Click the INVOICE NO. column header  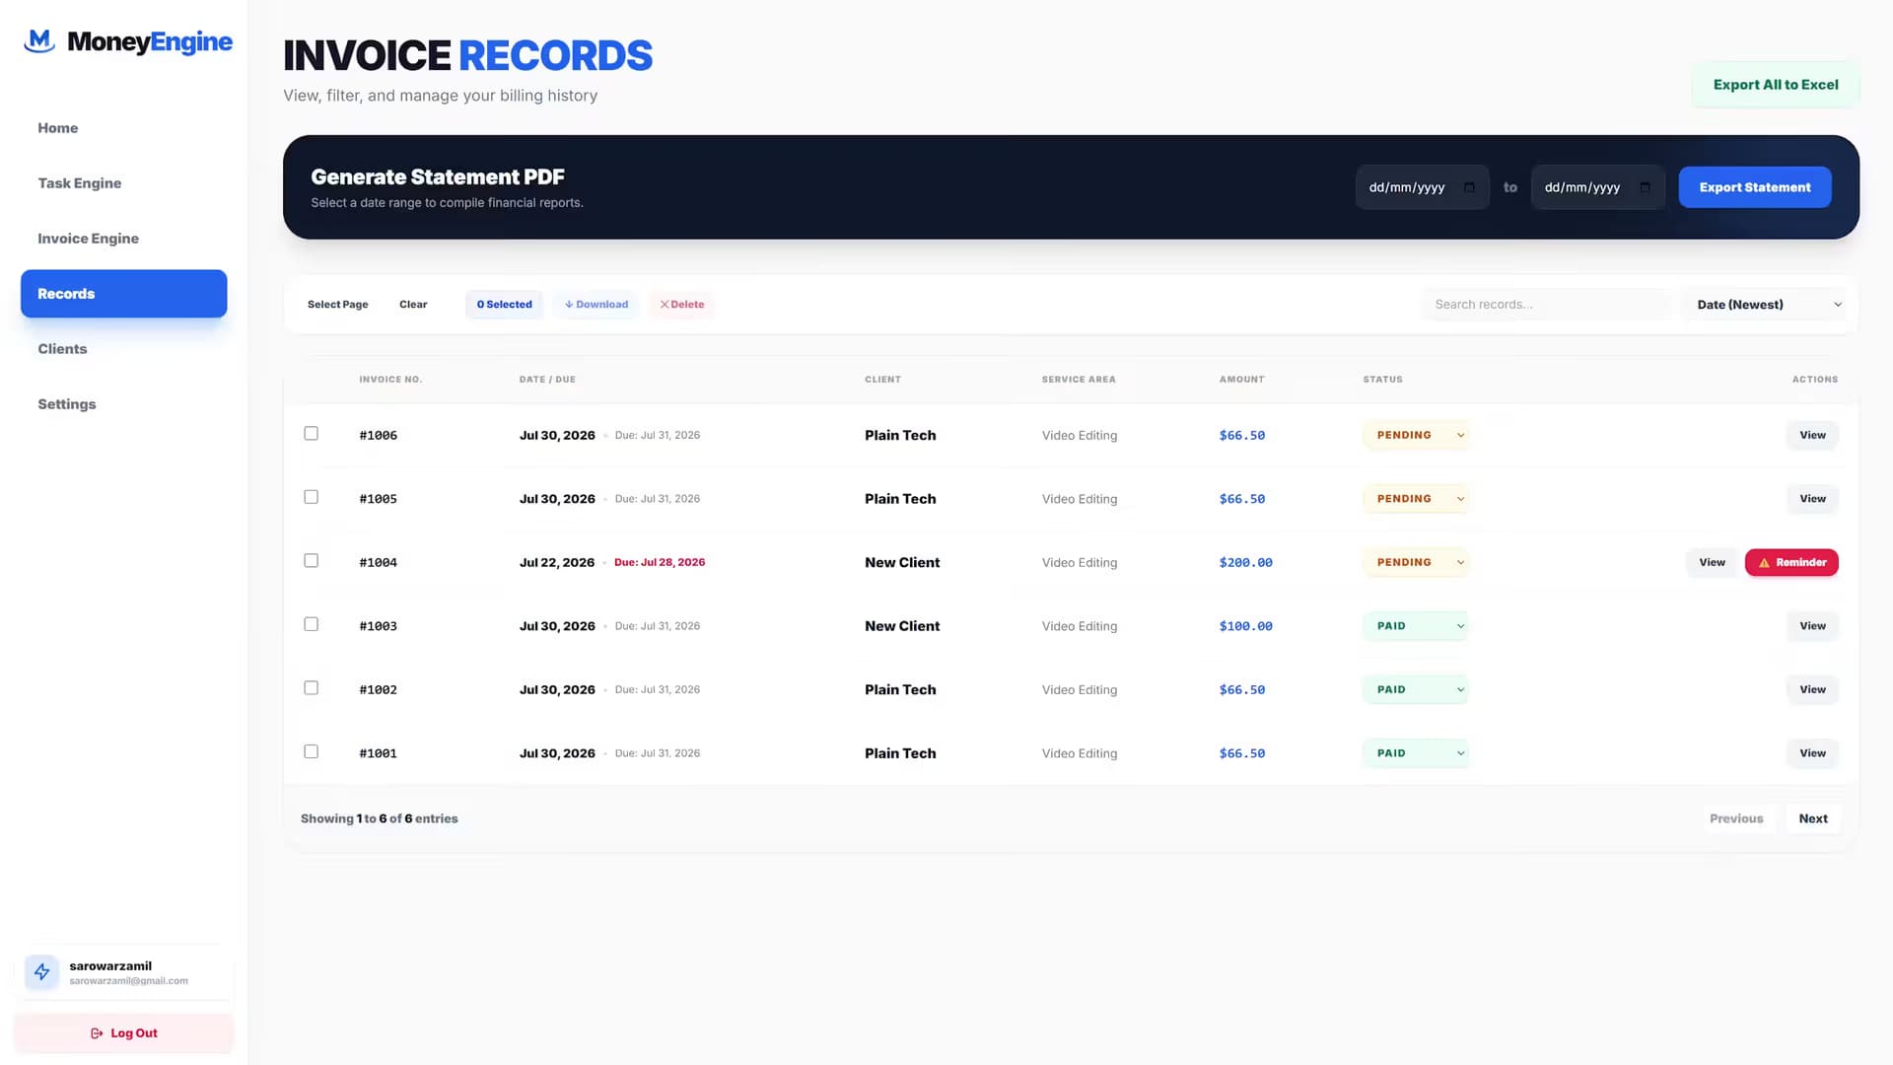390,380
